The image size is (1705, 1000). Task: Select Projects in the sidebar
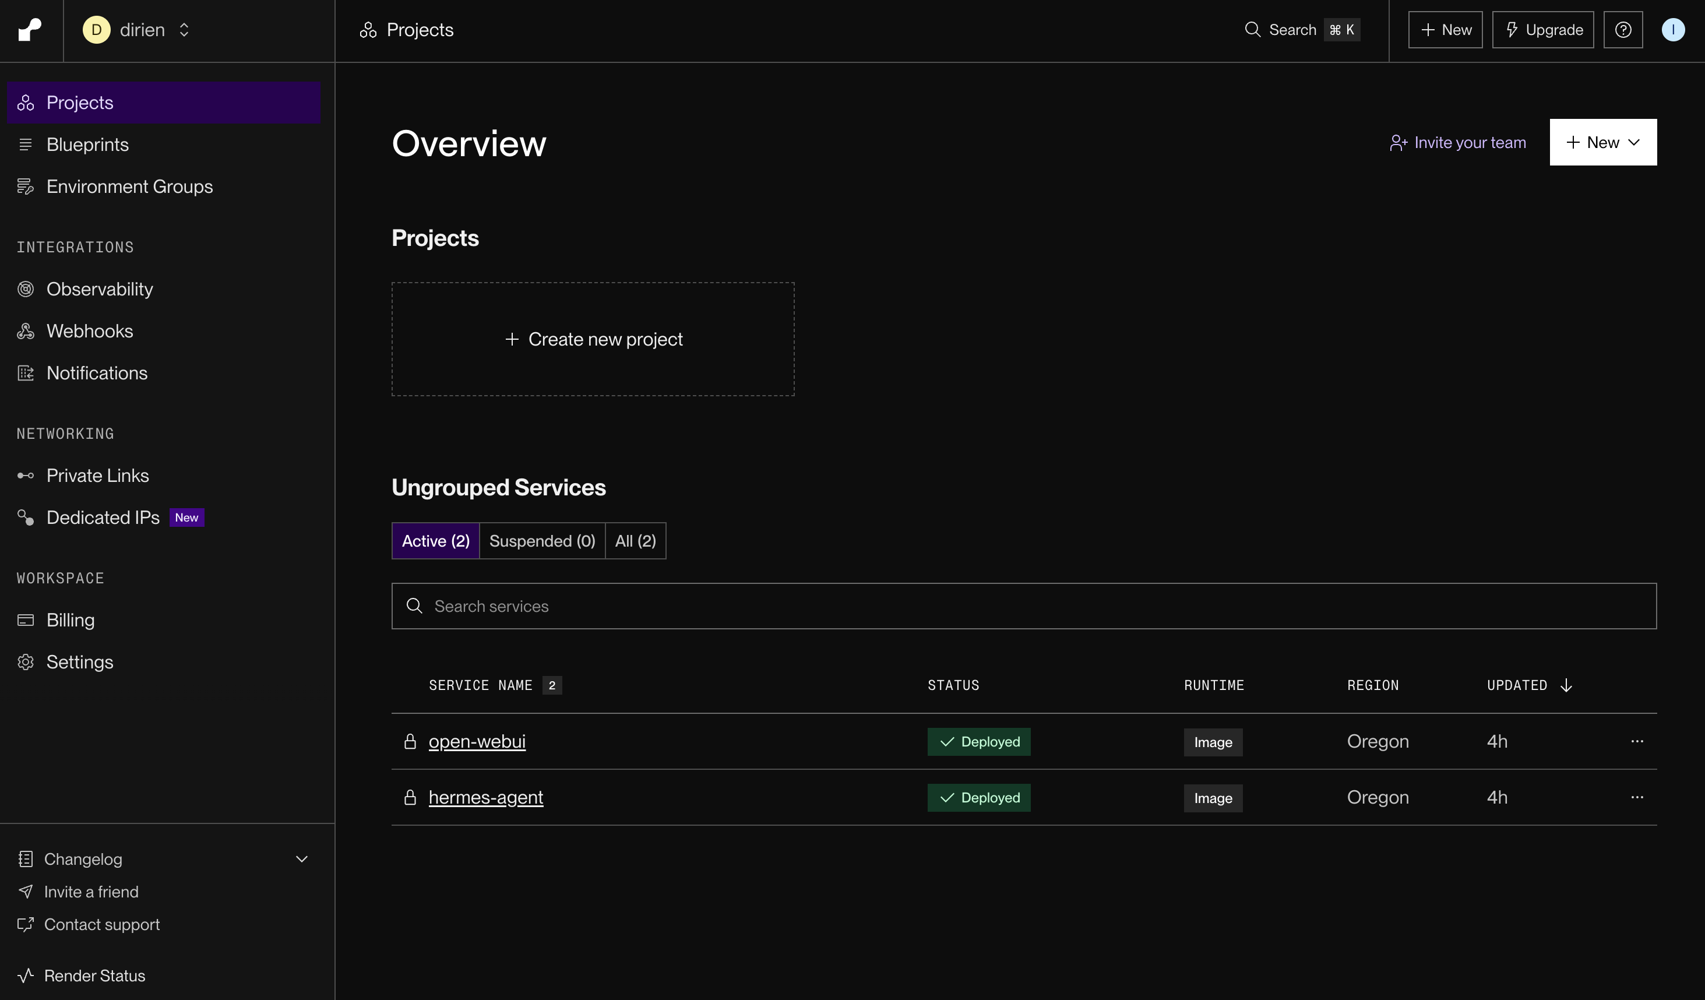click(x=164, y=103)
